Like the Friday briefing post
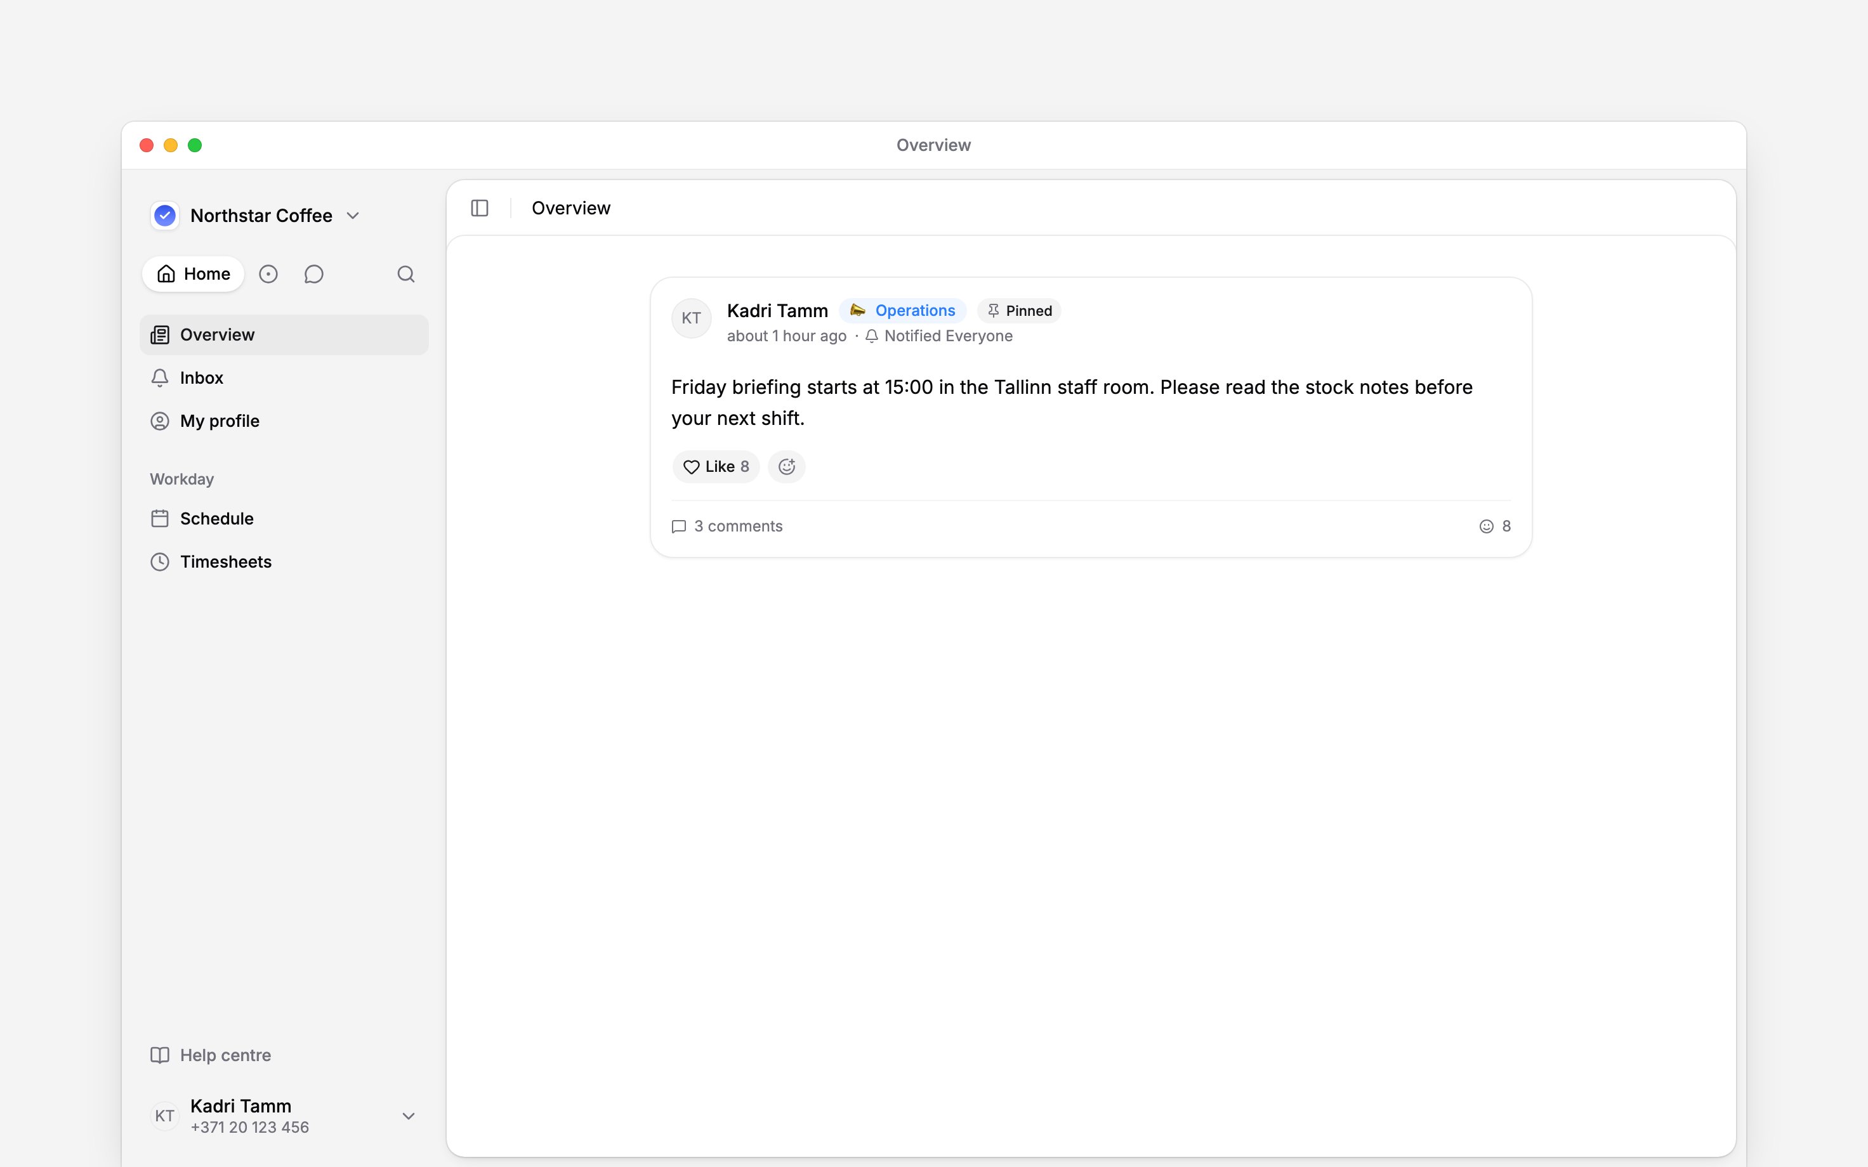 click(716, 466)
